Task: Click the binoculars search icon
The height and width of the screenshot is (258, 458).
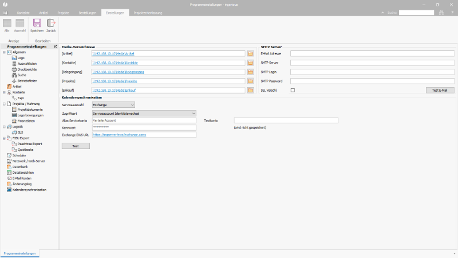Action: tap(441, 13)
